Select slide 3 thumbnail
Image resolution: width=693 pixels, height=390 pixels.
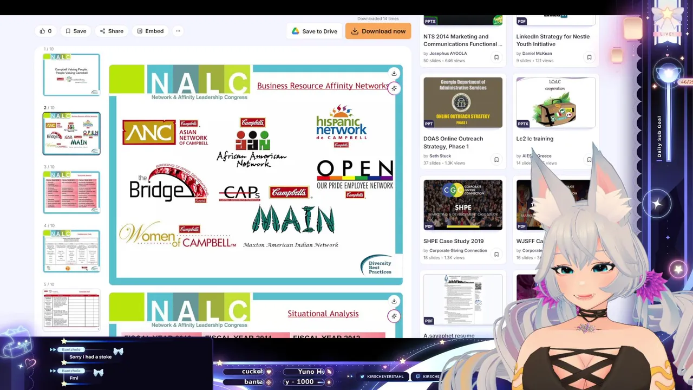point(71,192)
